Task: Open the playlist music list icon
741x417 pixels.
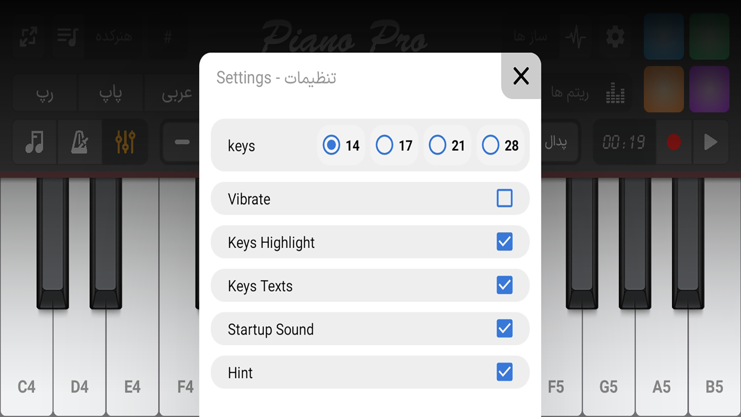Action: (68, 37)
